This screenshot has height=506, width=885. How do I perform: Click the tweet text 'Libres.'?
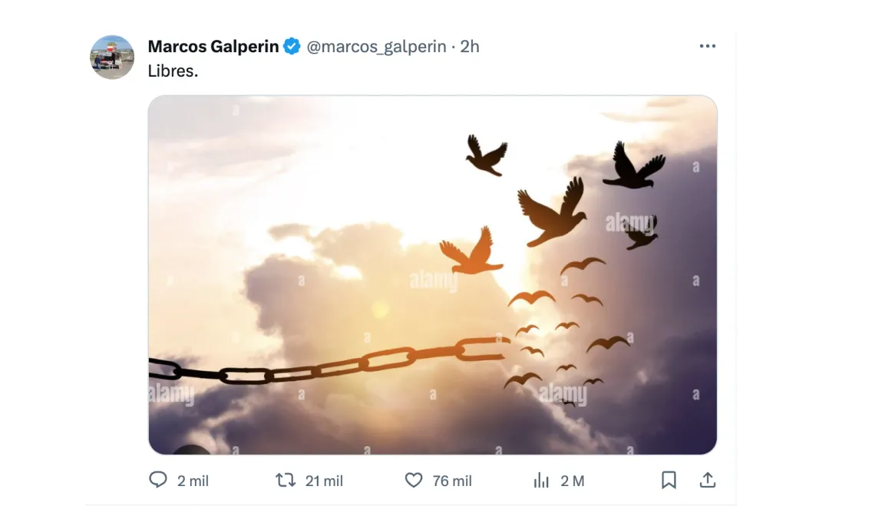[173, 70]
